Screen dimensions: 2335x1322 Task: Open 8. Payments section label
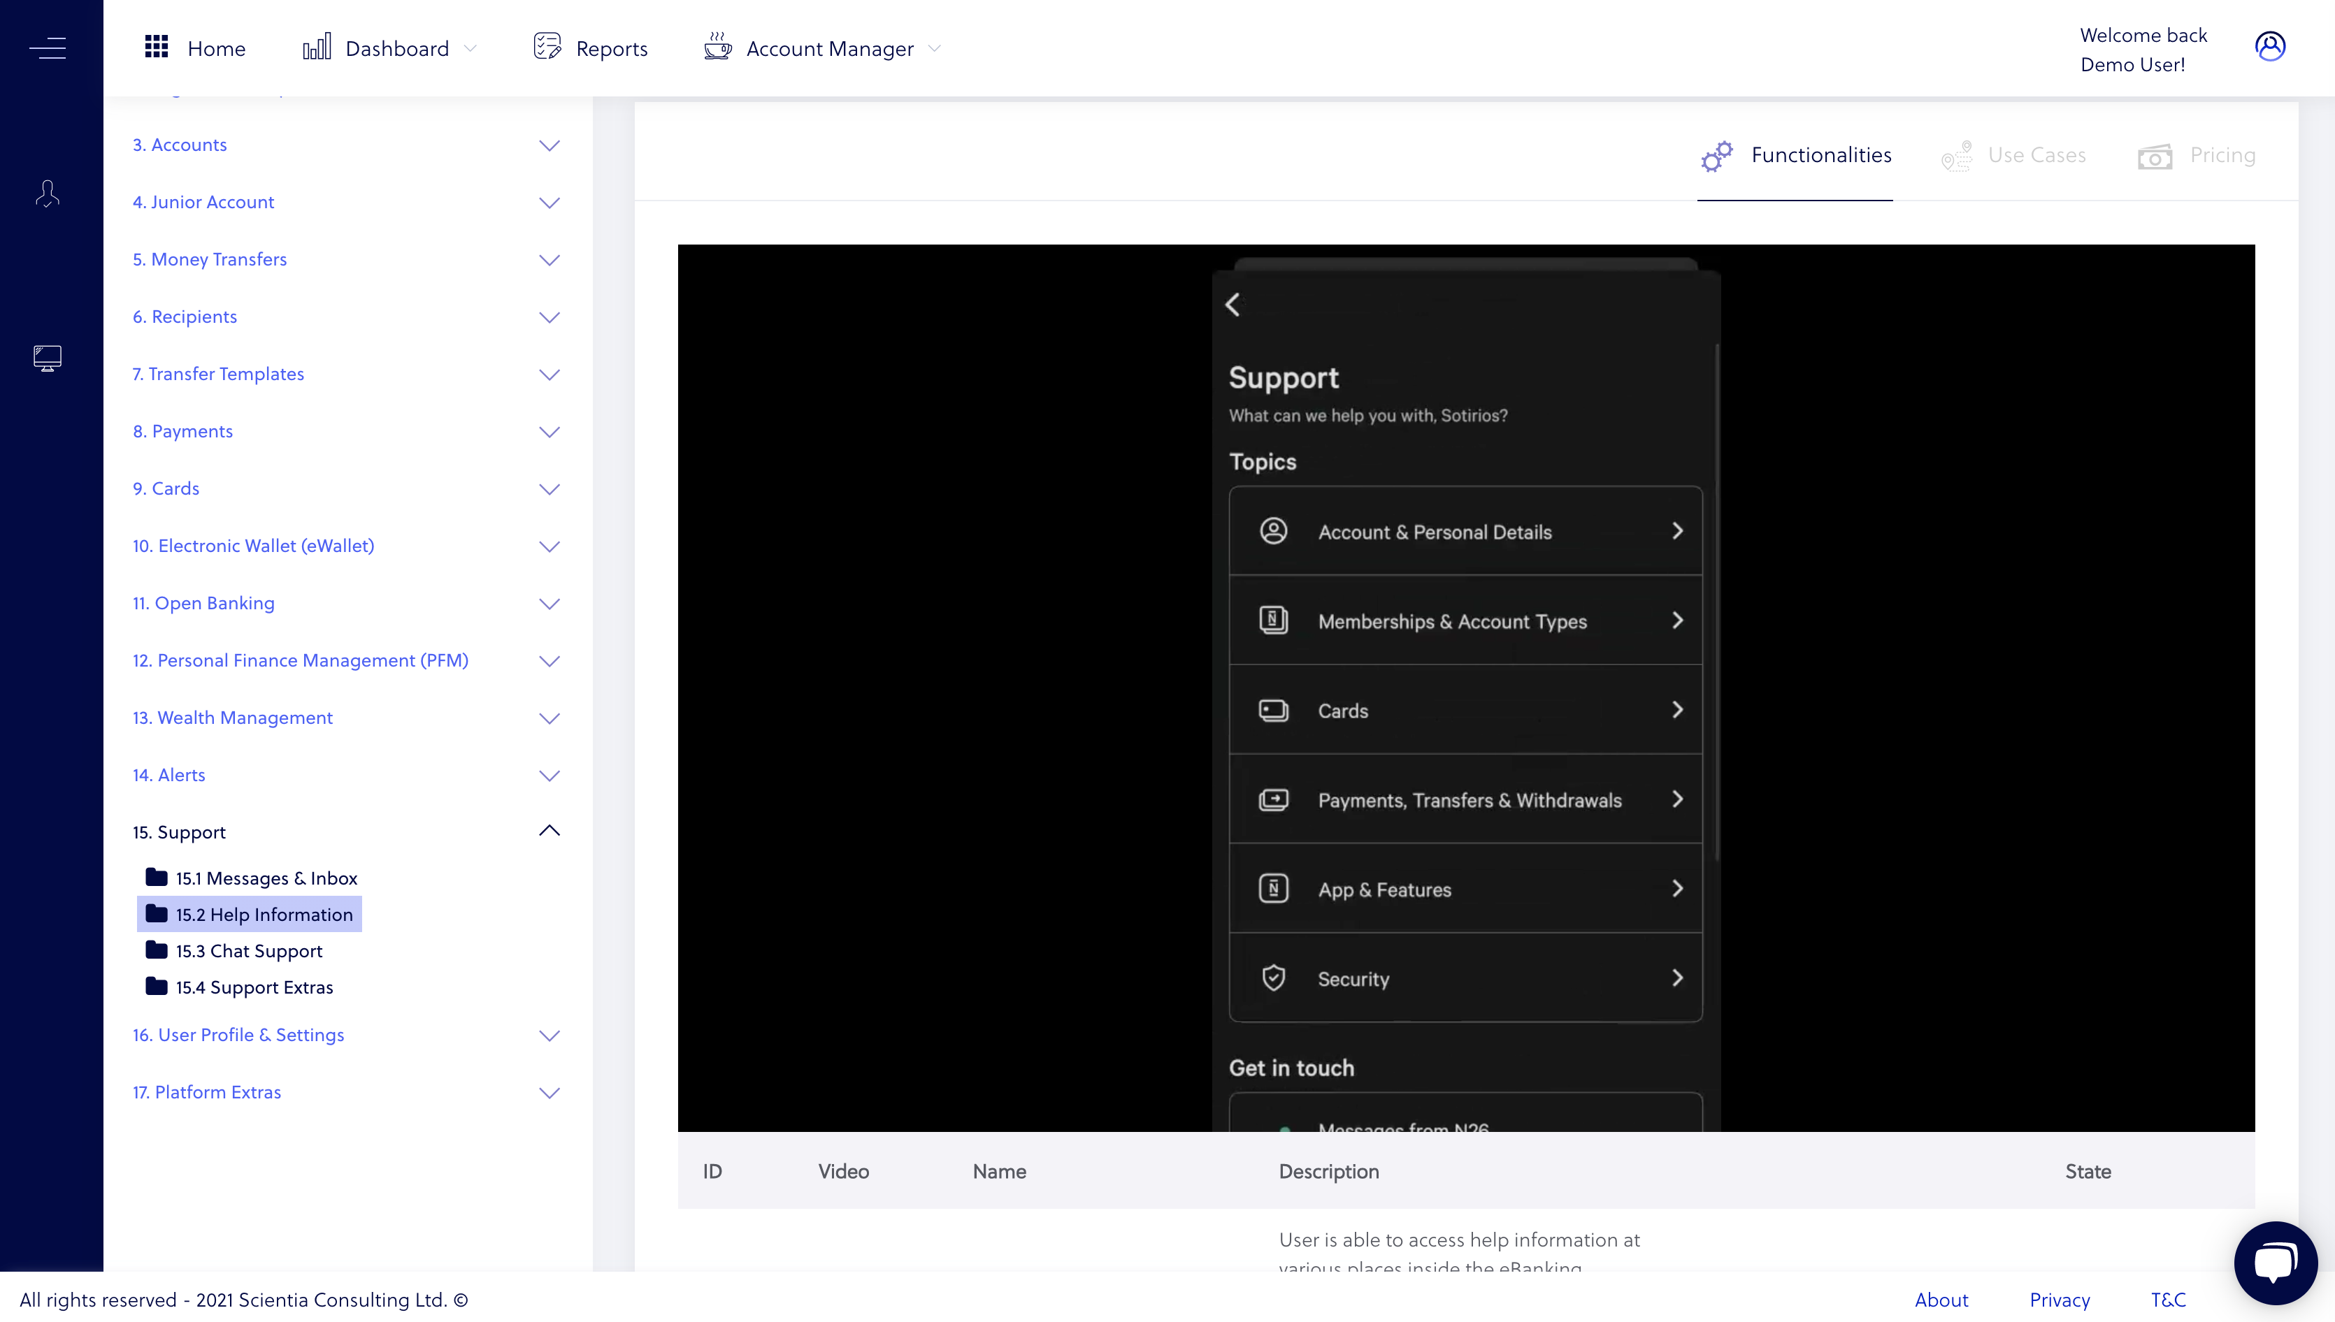tap(182, 431)
